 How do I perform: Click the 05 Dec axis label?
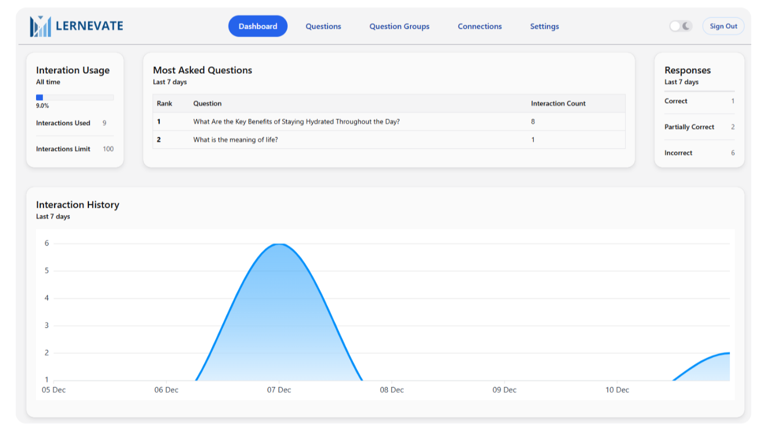[53, 390]
